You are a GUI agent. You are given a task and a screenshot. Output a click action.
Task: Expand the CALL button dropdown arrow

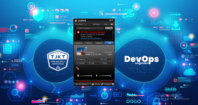click(112, 28)
